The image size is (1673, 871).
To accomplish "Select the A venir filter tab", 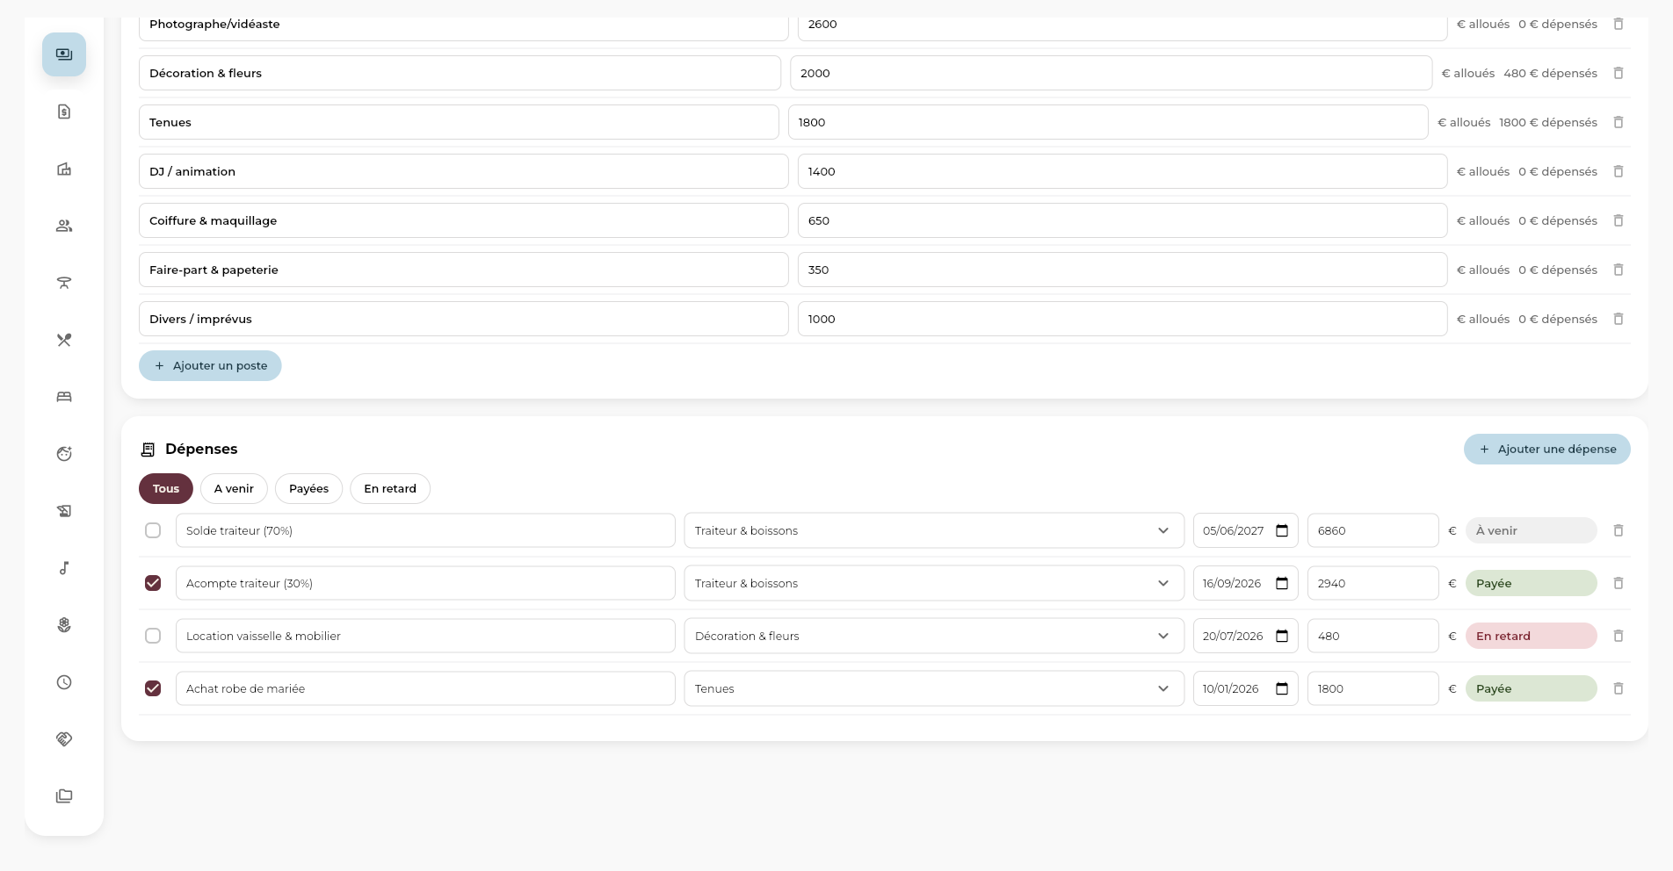I will pyautogui.click(x=234, y=489).
